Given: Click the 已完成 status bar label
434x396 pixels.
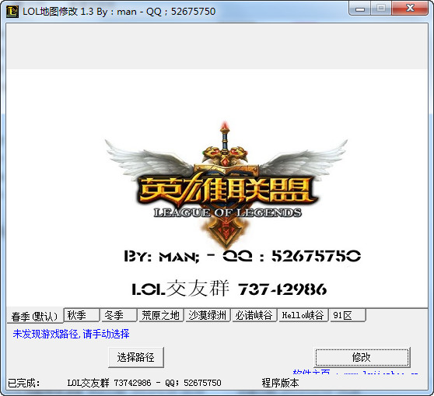Looking at the screenshot, I should tap(24, 383).
